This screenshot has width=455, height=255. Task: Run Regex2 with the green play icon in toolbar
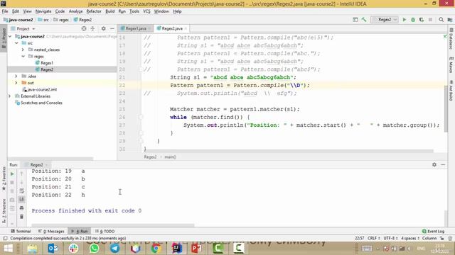coord(405,20)
